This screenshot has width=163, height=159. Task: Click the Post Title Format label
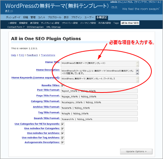pos(49,90)
